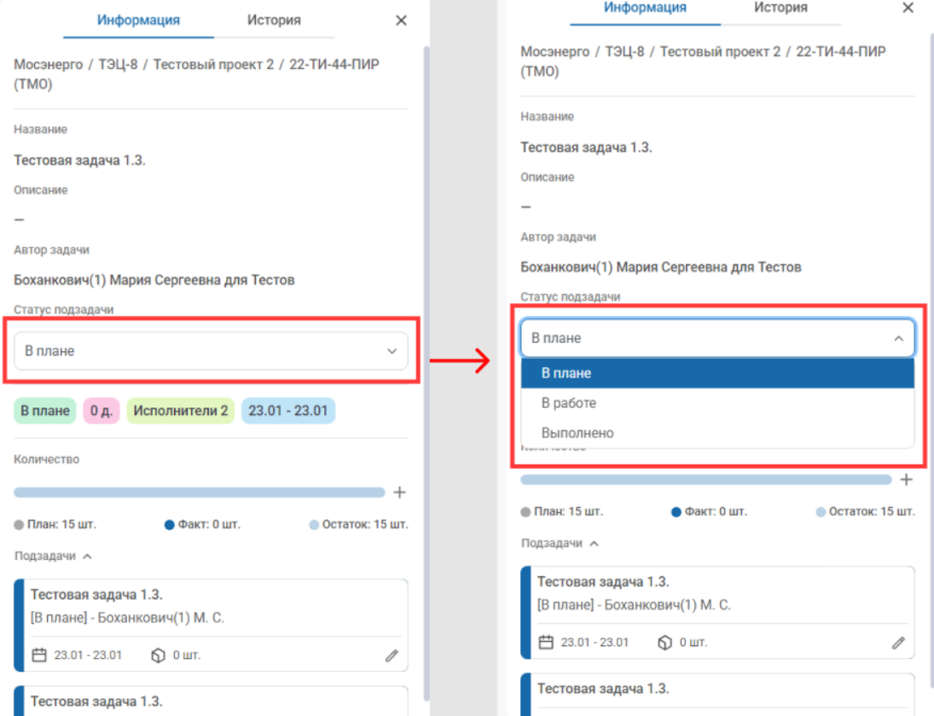Click the cube quantity icon in left subtask card
The height and width of the screenshot is (716, 934).
coord(157,655)
